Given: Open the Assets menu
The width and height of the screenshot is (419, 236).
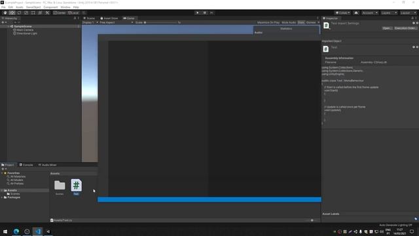Looking at the screenshot, I should tap(20, 7).
